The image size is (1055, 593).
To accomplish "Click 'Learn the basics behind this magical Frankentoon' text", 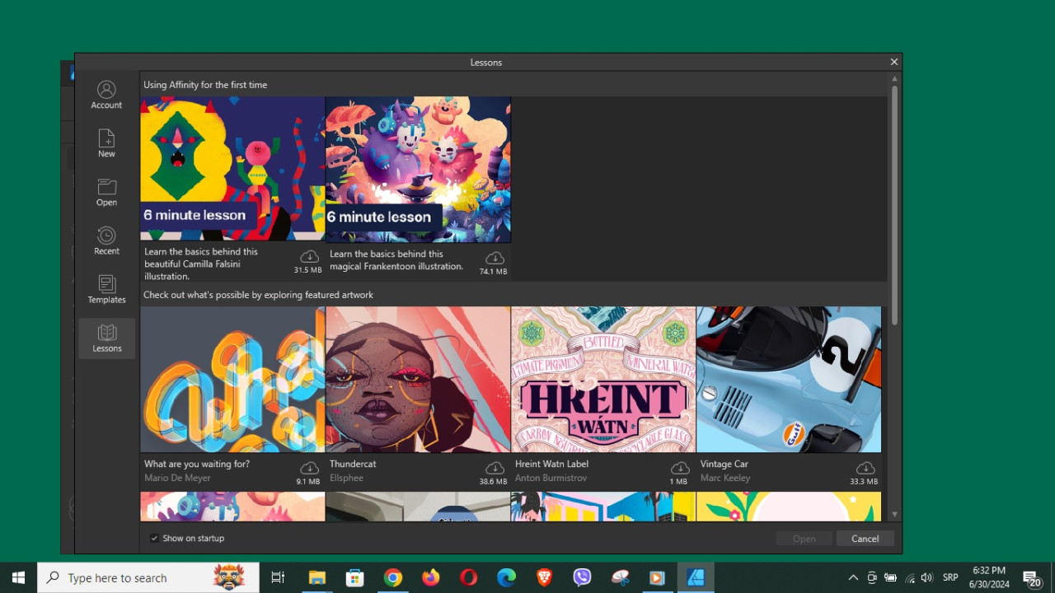I will pos(396,260).
